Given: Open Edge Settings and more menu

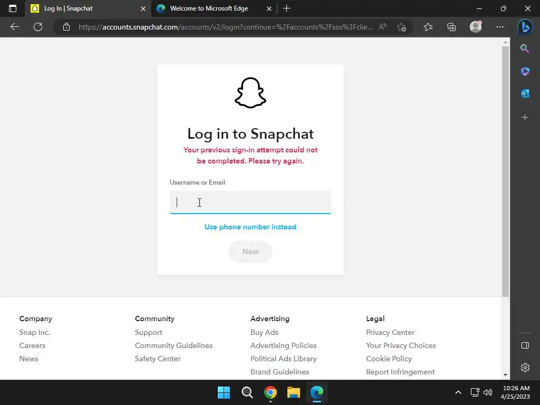Looking at the screenshot, I should [x=500, y=27].
